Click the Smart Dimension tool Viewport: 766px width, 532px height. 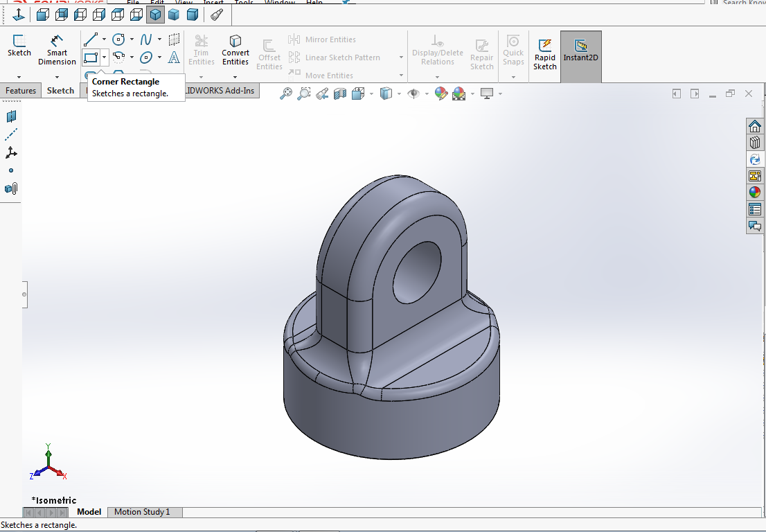pos(57,48)
